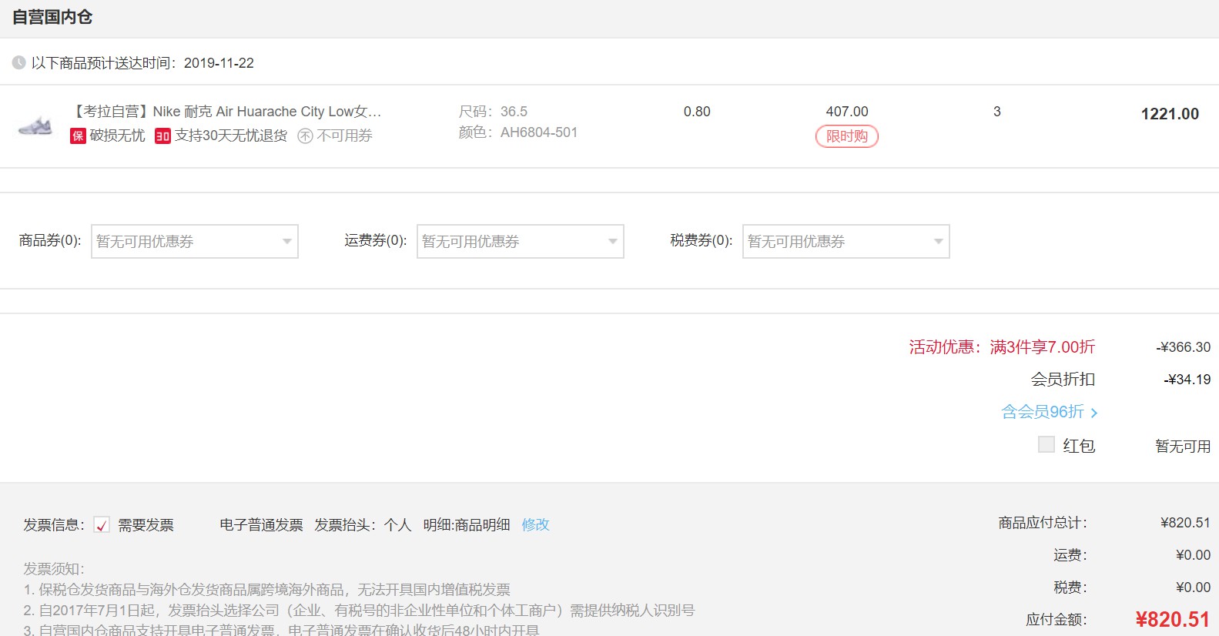The height and width of the screenshot is (636, 1219).
Task: Click the 支持30天无忧退货 text
Action: (x=231, y=136)
